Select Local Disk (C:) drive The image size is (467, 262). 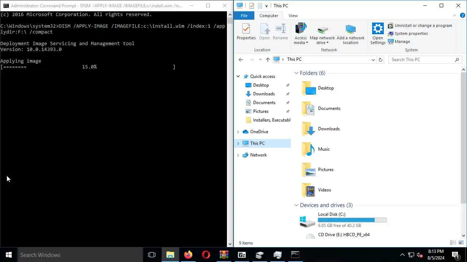tap(343, 220)
